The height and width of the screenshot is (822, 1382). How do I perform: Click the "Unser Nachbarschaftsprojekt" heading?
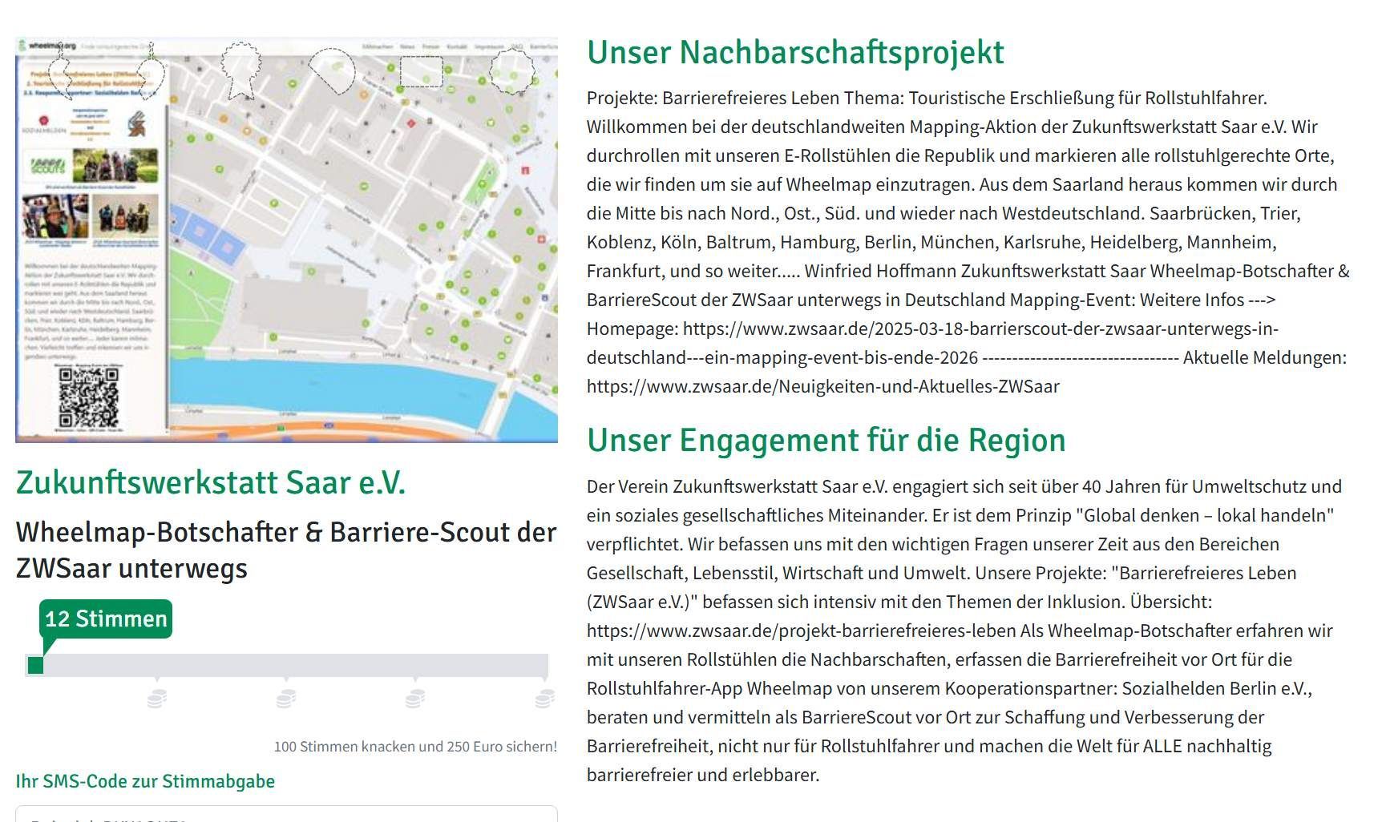tap(795, 52)
